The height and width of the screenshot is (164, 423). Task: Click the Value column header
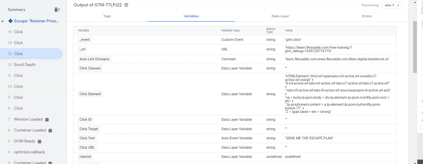point(289,30)
